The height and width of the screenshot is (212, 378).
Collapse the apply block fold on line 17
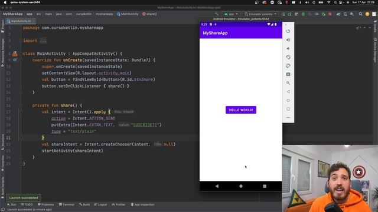click(x=21, y=112)
